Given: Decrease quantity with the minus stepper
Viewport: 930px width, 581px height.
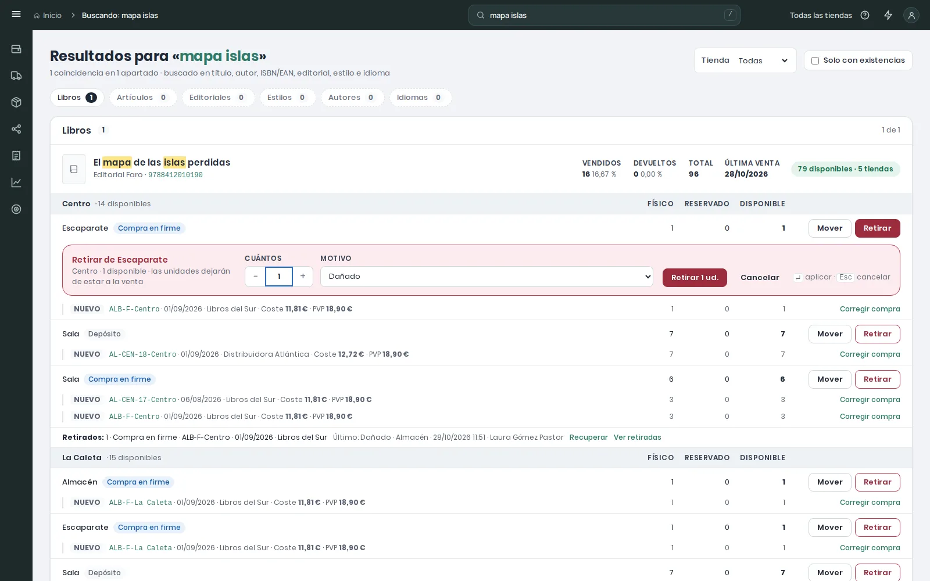Looking at the screenshot, I should pos(255,277).
